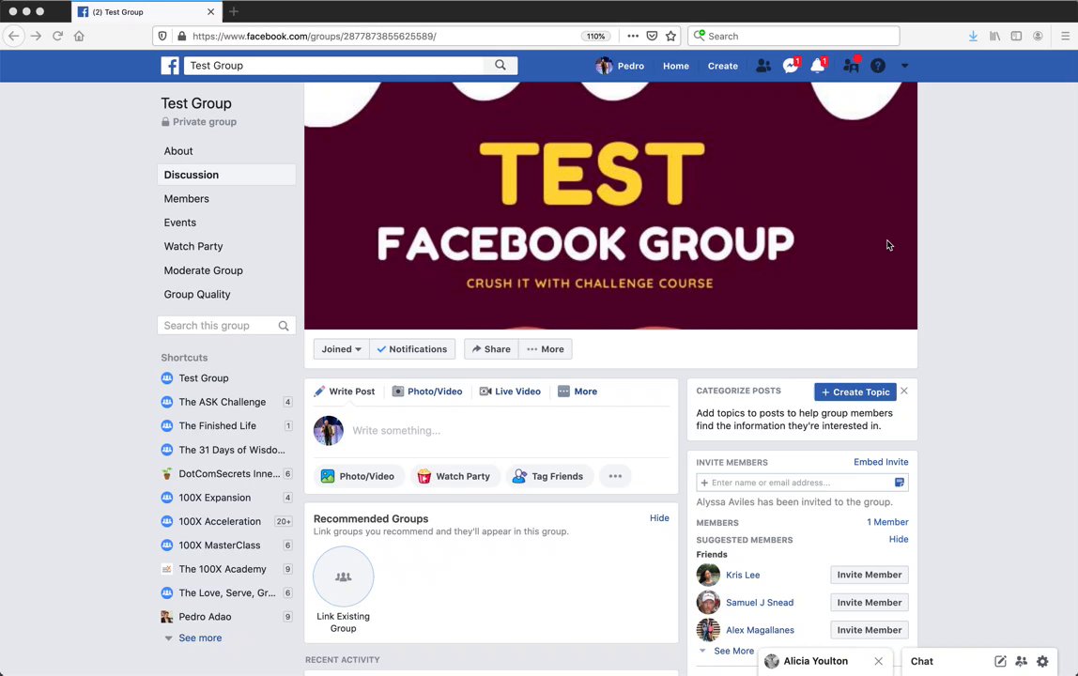Select the Write Post tab
Screen dimensions: 1078x676
tap(345, 392)
